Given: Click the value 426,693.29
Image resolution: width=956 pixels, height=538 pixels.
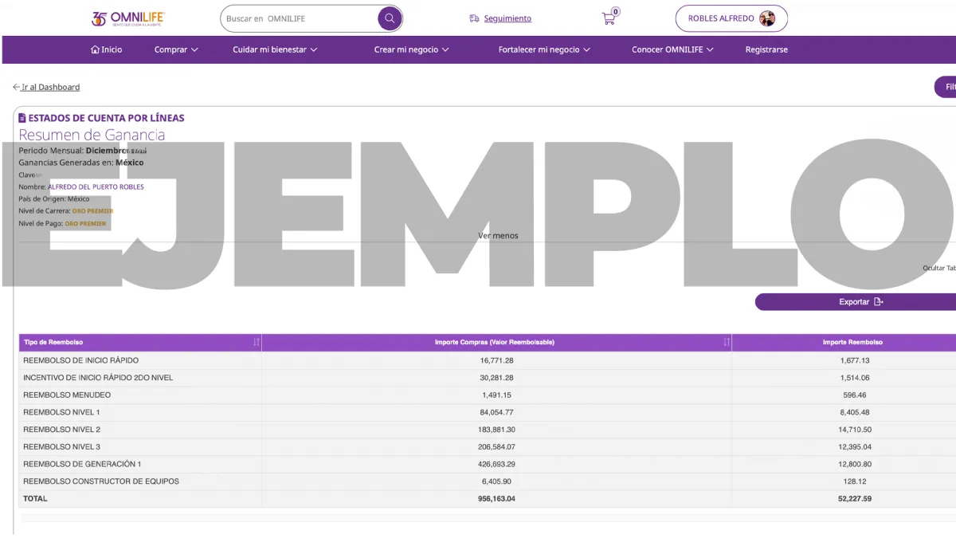Looking at the screenshot, I should tap(497, 464).
